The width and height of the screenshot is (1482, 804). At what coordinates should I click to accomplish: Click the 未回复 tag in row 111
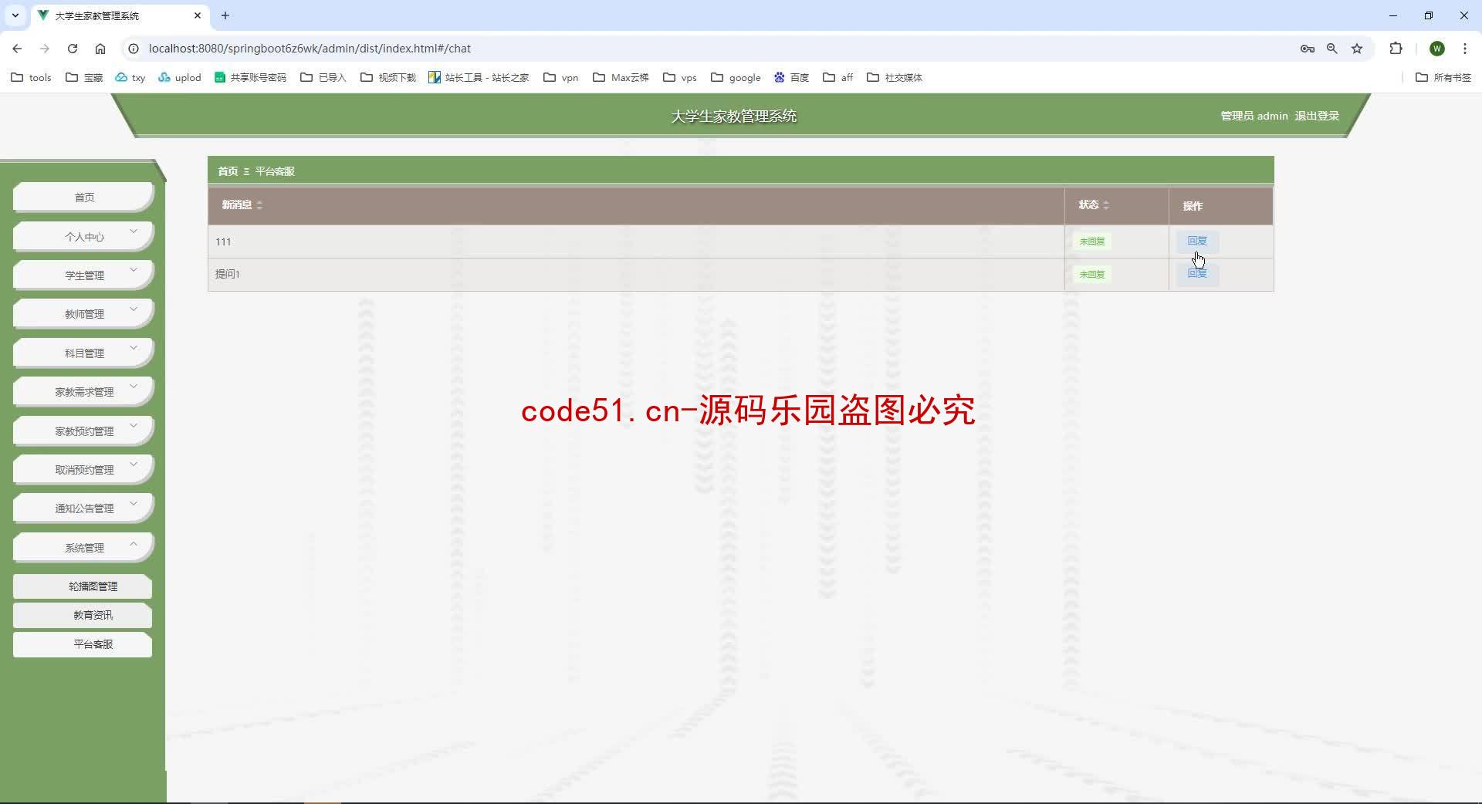[1091, 242]
